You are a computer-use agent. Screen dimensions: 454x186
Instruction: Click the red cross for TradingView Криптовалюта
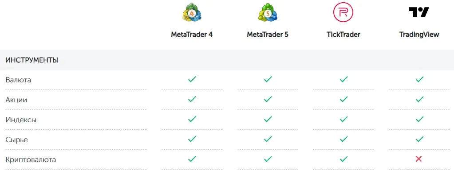coord(419,159)
